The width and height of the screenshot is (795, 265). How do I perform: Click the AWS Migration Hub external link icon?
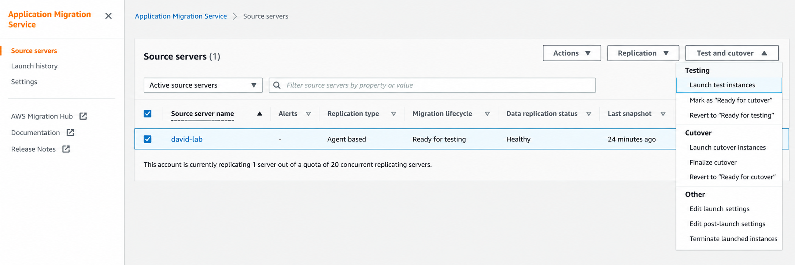click(83, 116)
